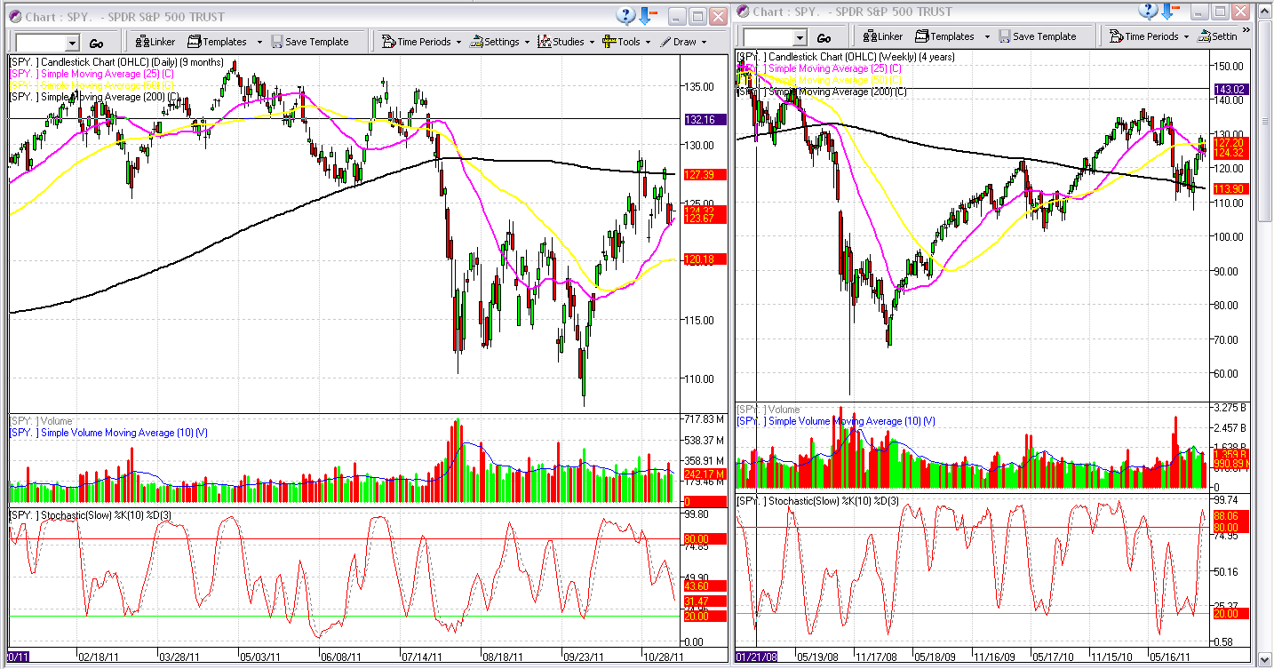This screenshot has width=1274, height=669.
Task: Click the Save Template disk icon in weekly chart
Action: [1004, 36]
